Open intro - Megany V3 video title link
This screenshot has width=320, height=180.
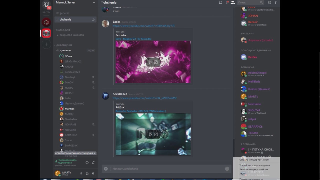133,39
